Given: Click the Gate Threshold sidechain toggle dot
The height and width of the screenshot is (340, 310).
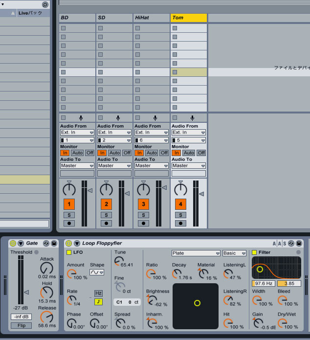Looking at the screenshot, I should 36,252.
